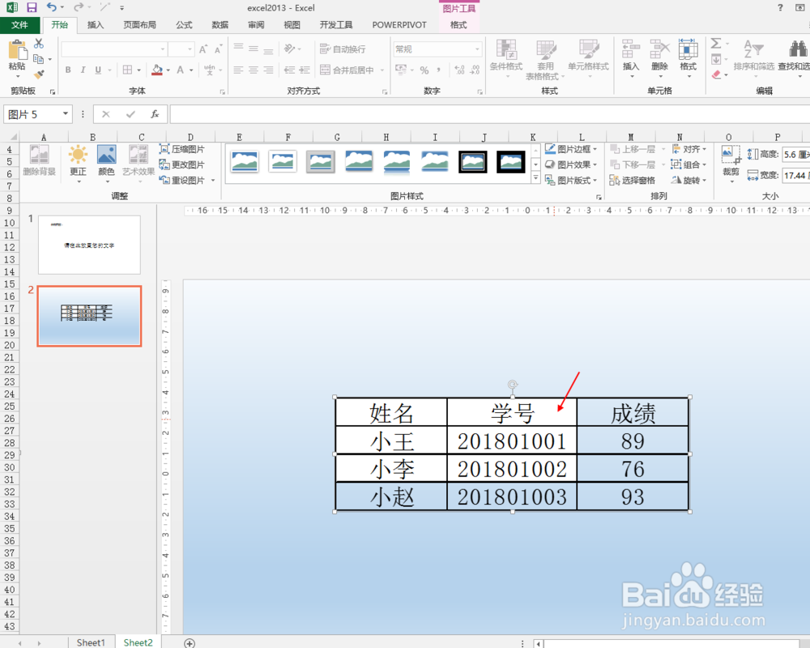Screen dimensions: 810x648
Task: Select the first picture style thumbnail
Action: [x=245, y=162]
